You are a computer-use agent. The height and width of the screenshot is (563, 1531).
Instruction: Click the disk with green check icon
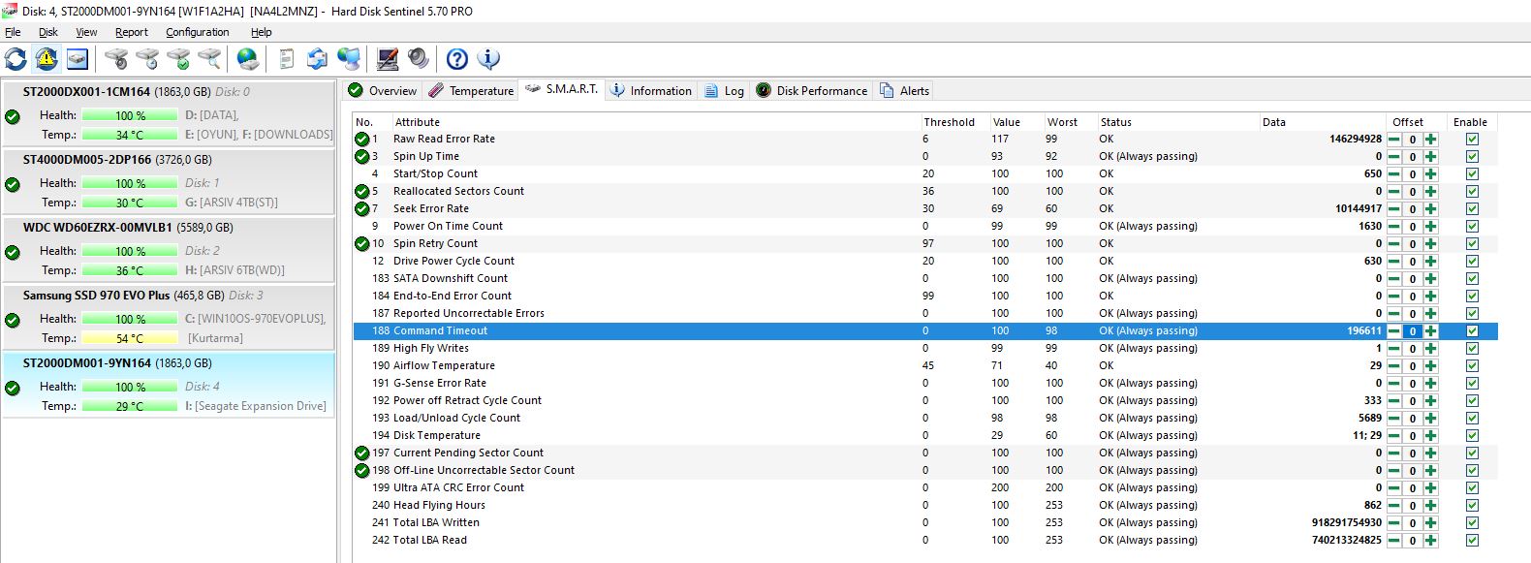coord(178,59)
